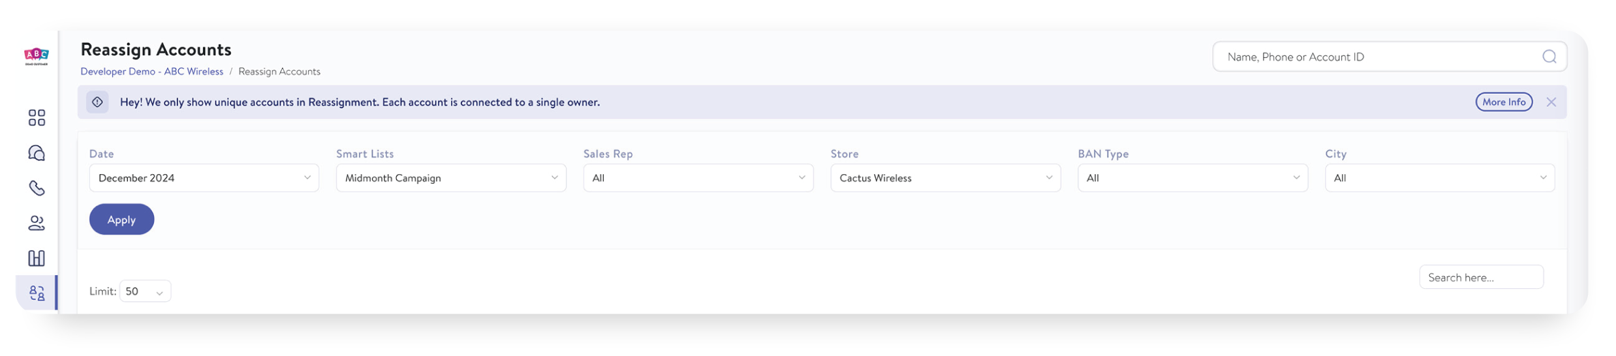1616x356 pixels.
Task: Open the BAN Type dropdown
Action: click(x=1192, y=178)
